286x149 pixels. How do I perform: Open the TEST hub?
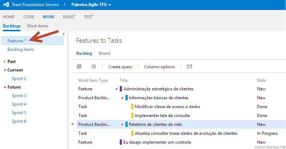pos(88,16)
